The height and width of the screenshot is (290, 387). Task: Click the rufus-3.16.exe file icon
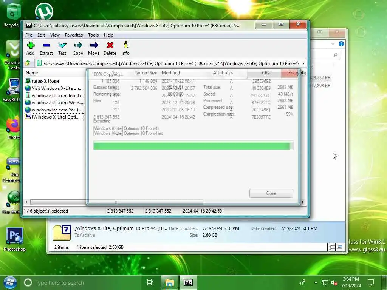(x=28, y=81)
